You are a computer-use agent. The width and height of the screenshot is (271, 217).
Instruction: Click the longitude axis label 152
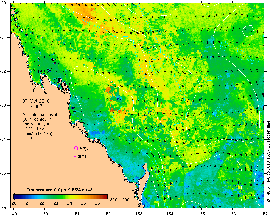pos(107,214)
